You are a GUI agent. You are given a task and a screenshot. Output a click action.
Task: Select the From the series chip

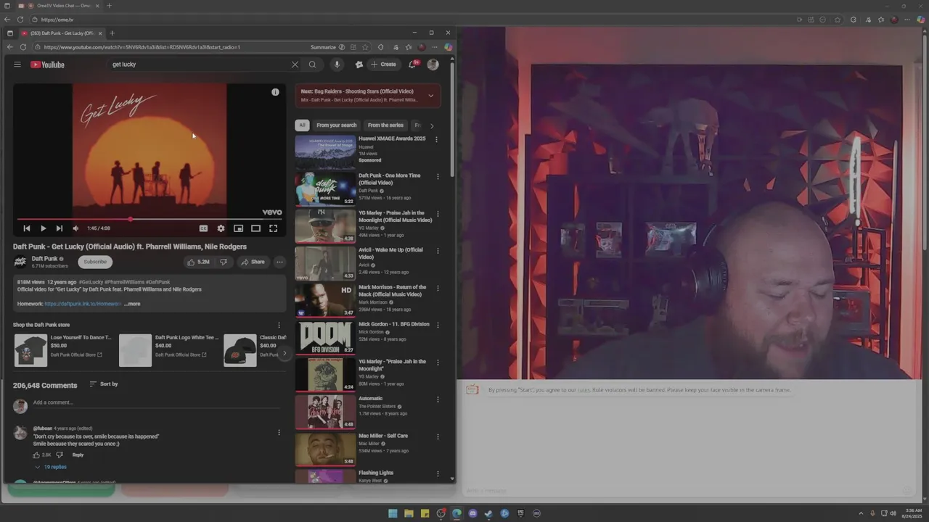[x=385, y=125]
